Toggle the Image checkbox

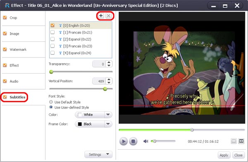click(x=5, y=33)
